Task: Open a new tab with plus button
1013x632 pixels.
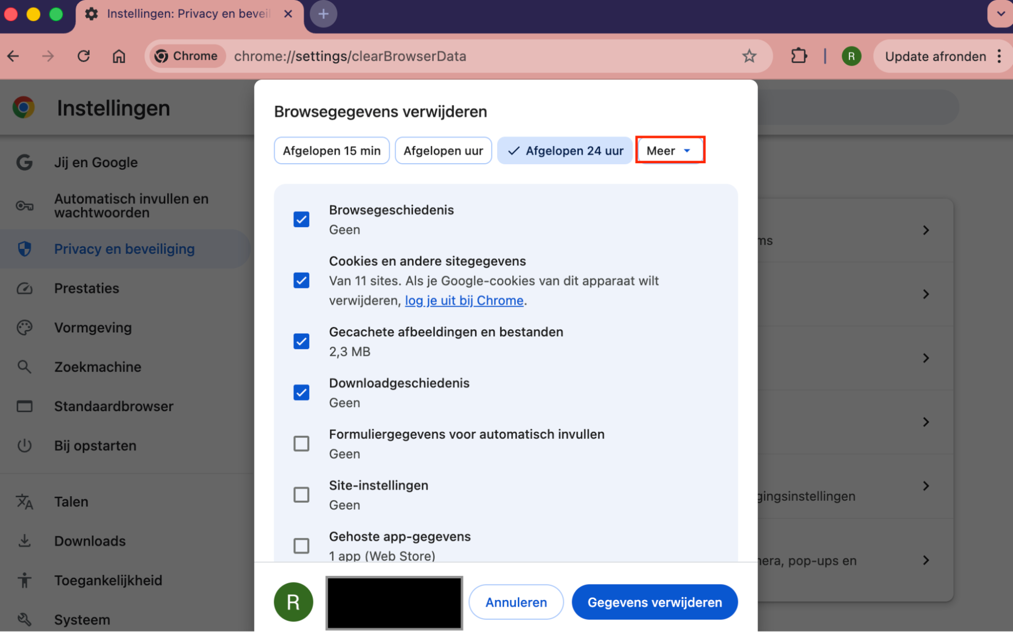Action: pos(323,14)
